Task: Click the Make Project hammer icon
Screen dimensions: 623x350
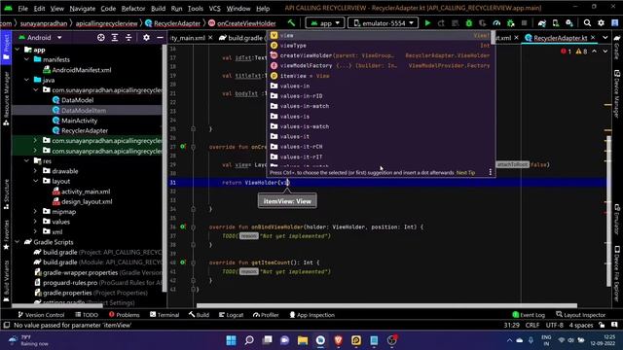Action: (291, 23)
